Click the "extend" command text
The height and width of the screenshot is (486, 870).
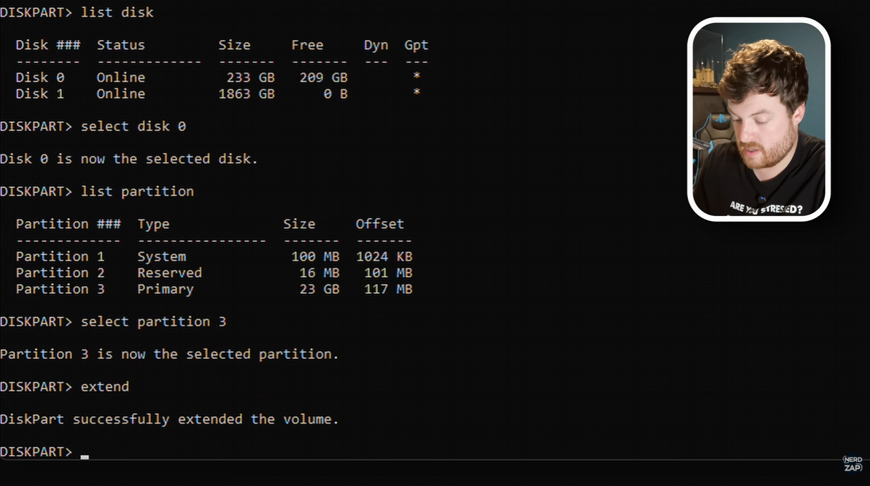[x=105, y=387]
